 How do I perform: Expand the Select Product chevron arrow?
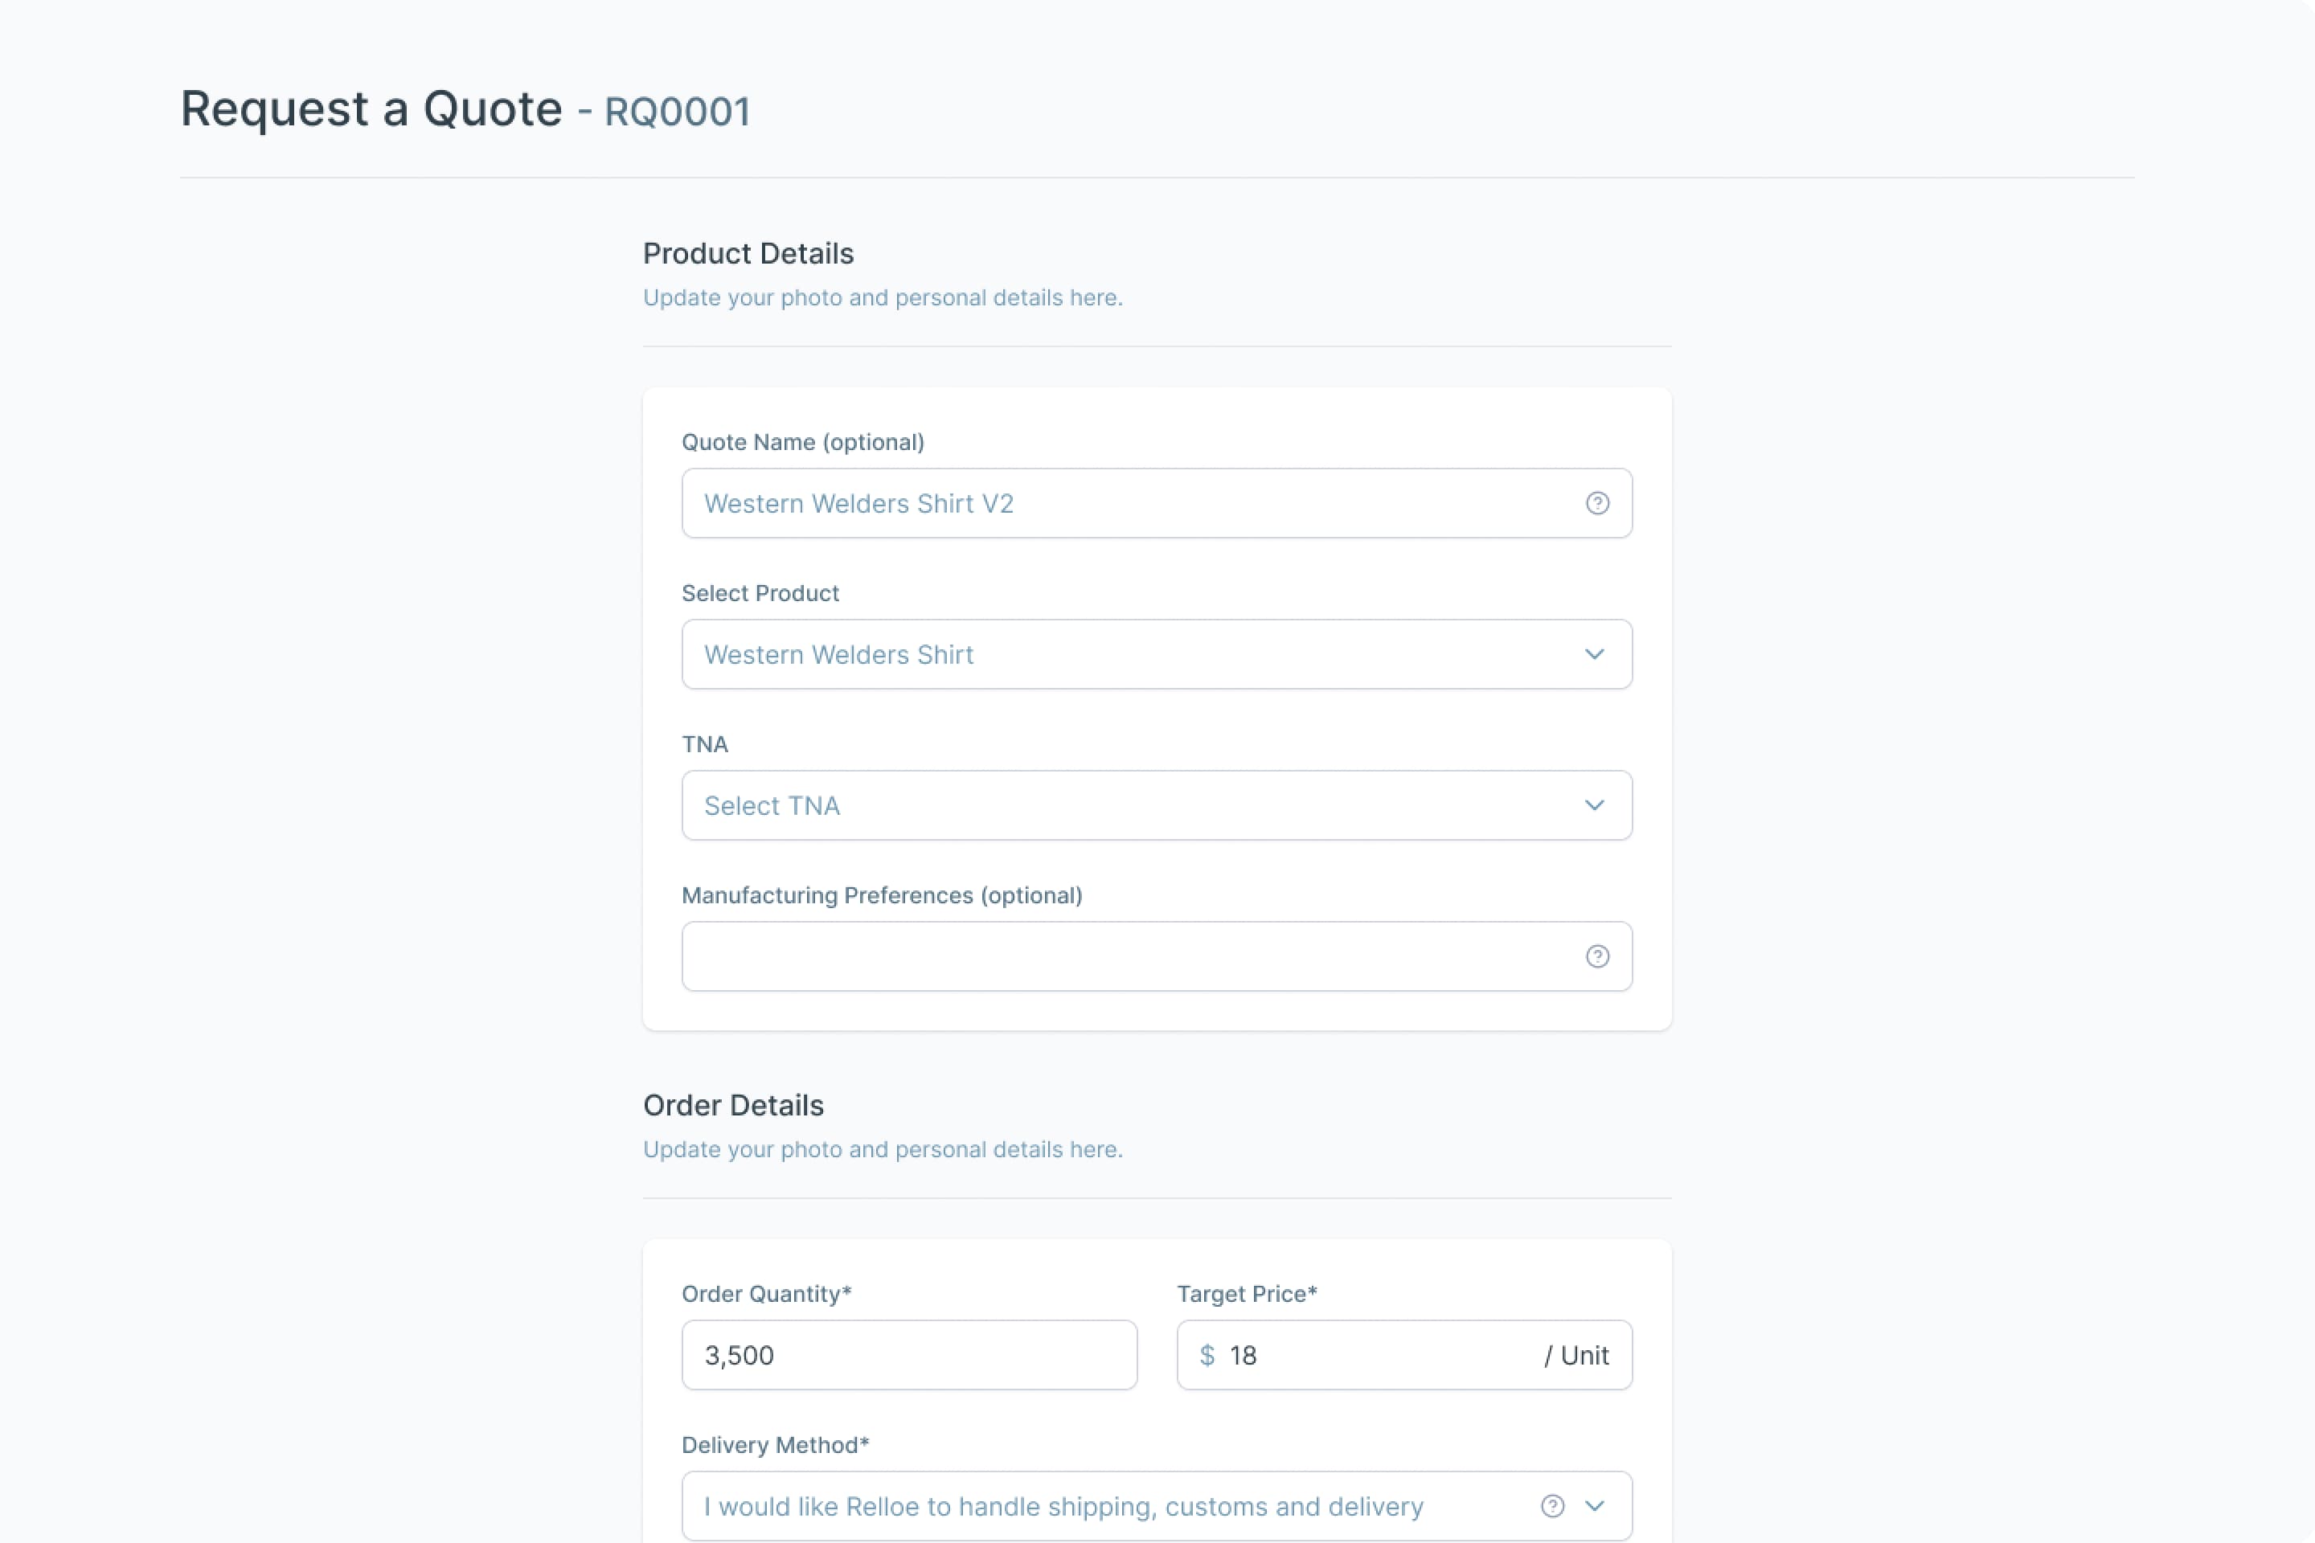point(1595,654)
